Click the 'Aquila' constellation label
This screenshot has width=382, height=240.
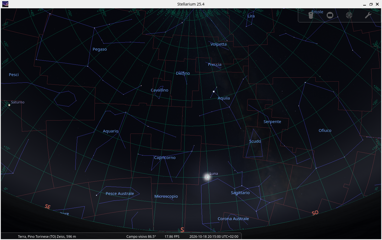[224, 98]
